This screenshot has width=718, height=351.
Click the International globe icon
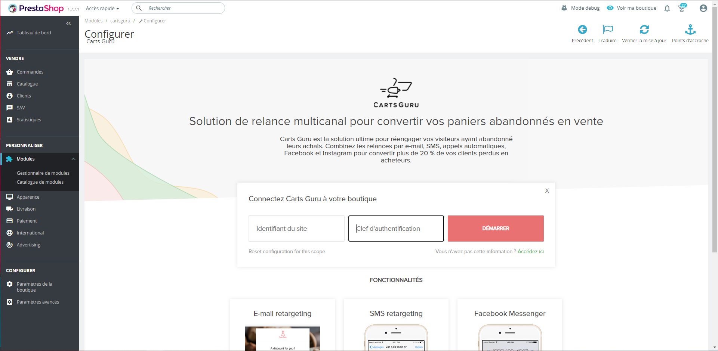point(10,233)
